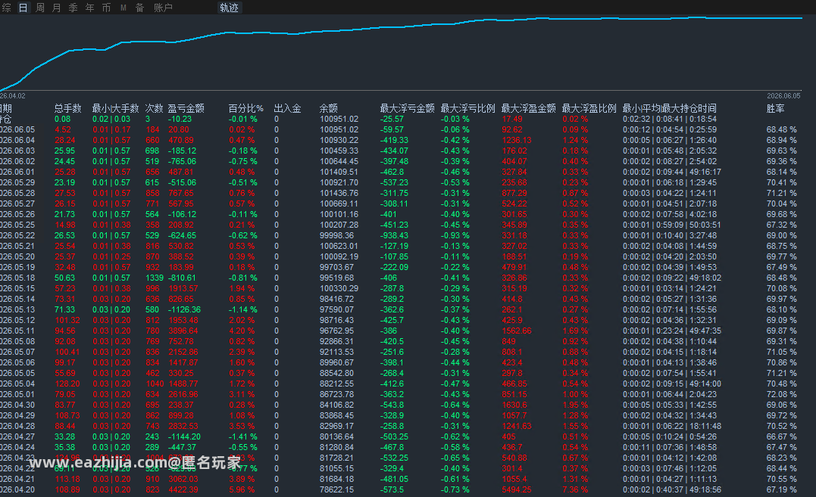Click the 轨迹 track button

[x=229, y=8]
